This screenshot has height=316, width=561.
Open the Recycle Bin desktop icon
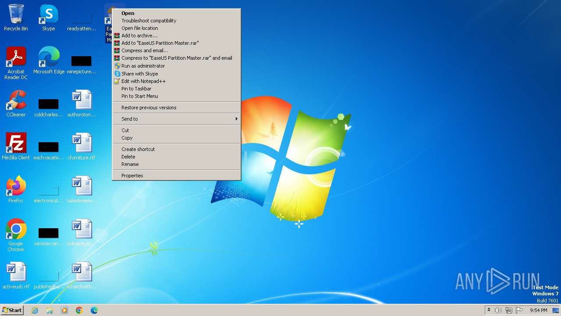(16, 18)
